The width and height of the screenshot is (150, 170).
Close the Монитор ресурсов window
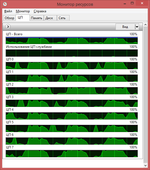[x=142, y=3]
